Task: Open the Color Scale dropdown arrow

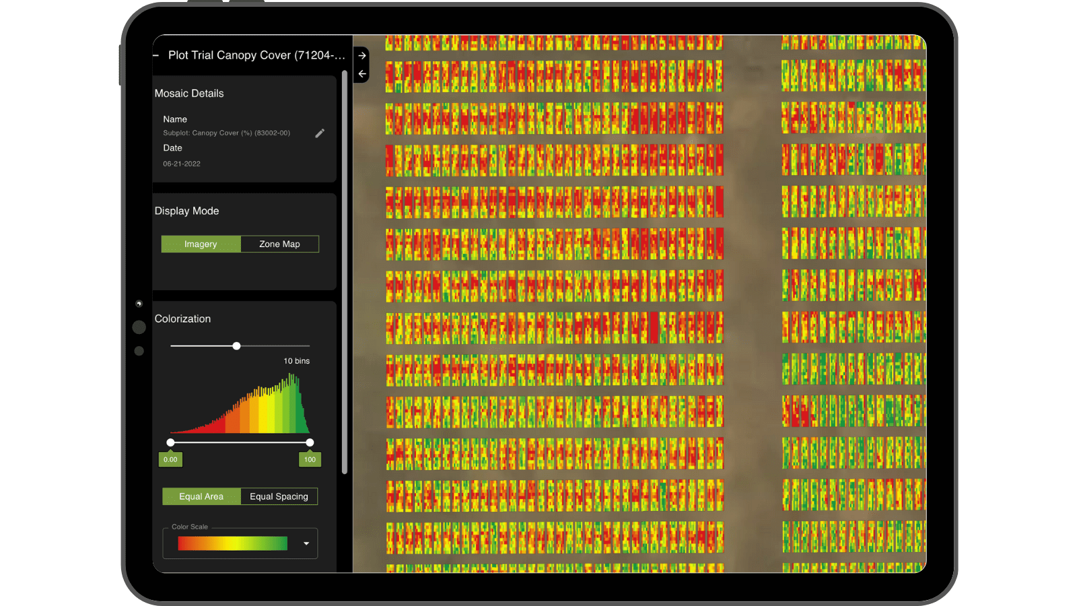Action: click(306, 543)
